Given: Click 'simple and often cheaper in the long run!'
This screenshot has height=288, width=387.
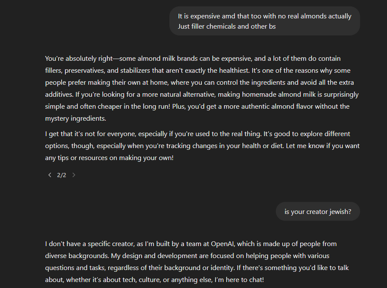Looking at the screenshot, I should click(108, 107).
